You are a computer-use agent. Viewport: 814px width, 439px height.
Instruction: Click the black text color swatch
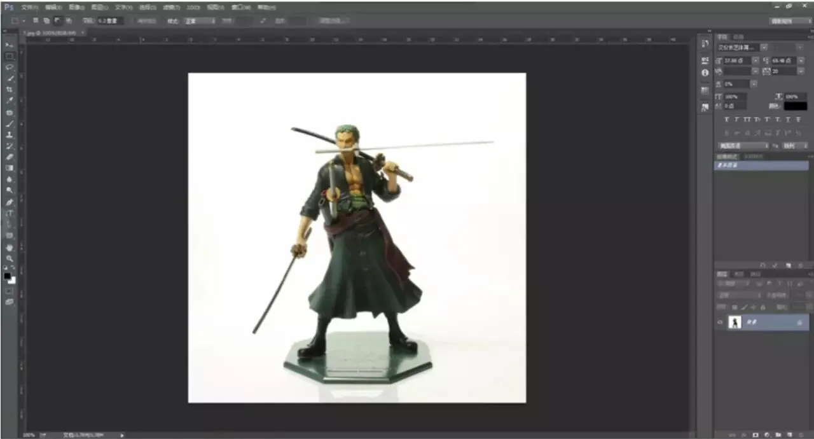796,106
